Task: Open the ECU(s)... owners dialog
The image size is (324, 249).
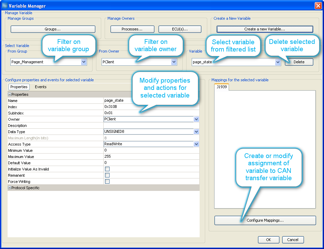Action: pyautogui.click(x=180, y=29)
